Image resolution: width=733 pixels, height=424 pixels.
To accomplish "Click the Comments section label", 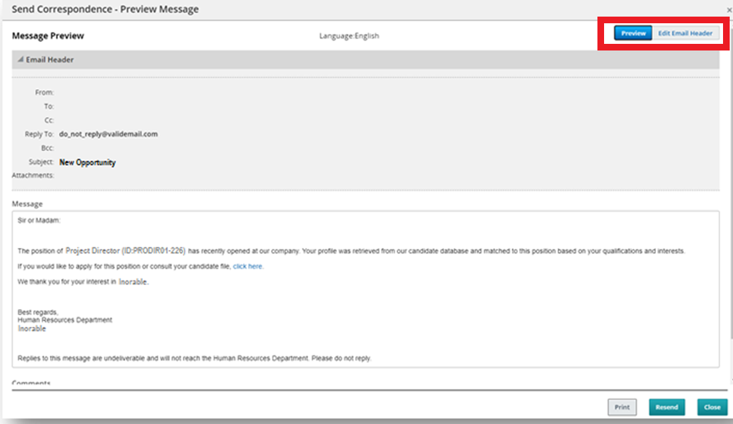I will tap(31, 383).
